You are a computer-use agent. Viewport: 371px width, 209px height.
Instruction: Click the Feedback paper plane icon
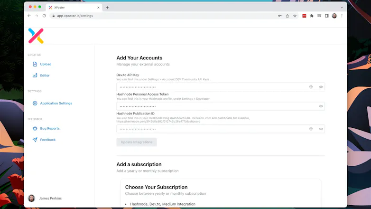click(x=35, y=140)
